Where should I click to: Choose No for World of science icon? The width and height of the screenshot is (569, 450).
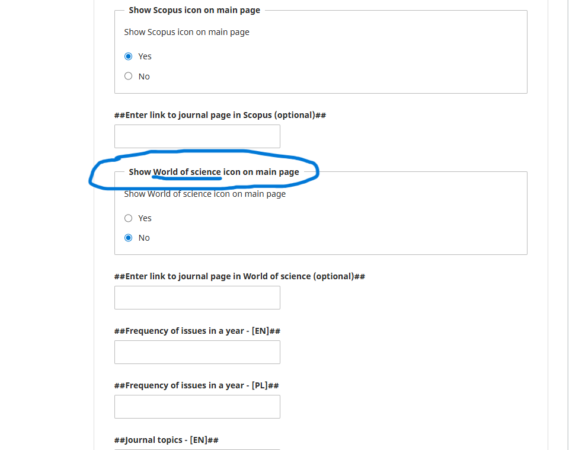(x=129, y=238)
